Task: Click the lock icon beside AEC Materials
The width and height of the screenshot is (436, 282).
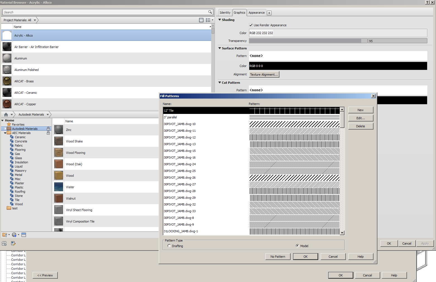Action: tap(48, 133)
